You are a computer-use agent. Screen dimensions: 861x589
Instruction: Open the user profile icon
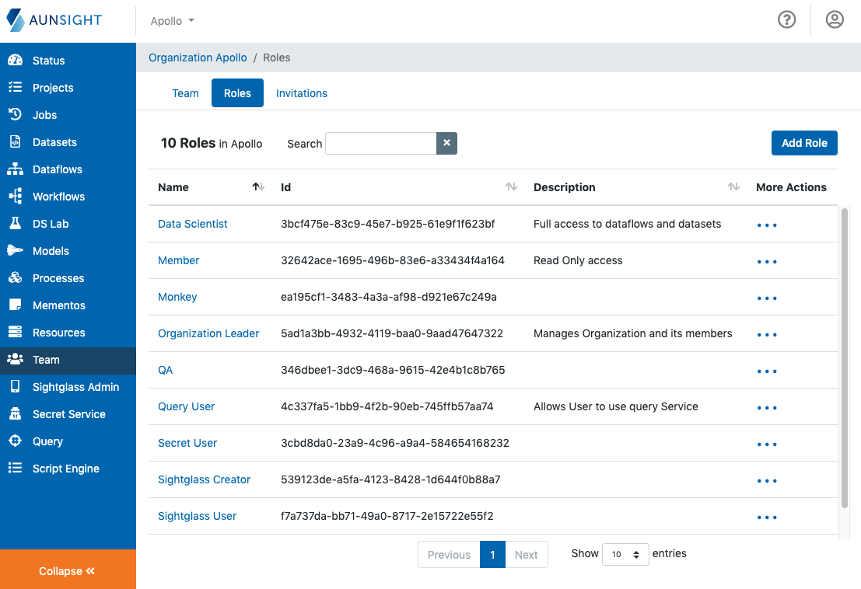point(835,20)
